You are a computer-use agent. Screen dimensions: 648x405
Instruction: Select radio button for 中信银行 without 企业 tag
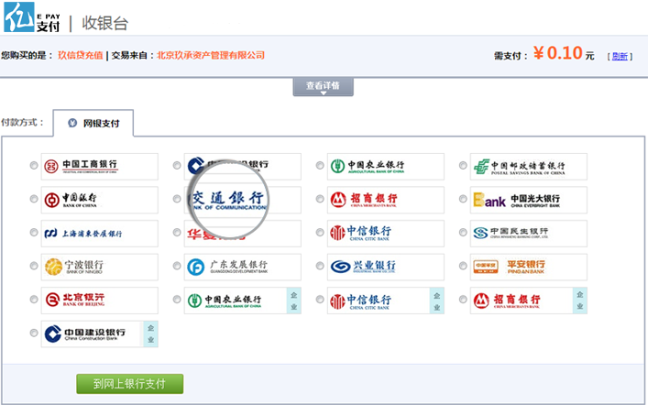(320, 232)
